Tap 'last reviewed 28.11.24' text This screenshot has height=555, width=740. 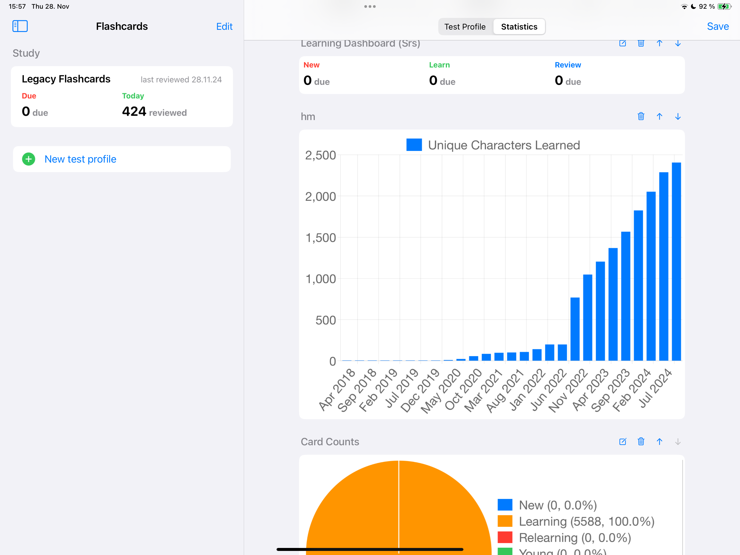181,80
